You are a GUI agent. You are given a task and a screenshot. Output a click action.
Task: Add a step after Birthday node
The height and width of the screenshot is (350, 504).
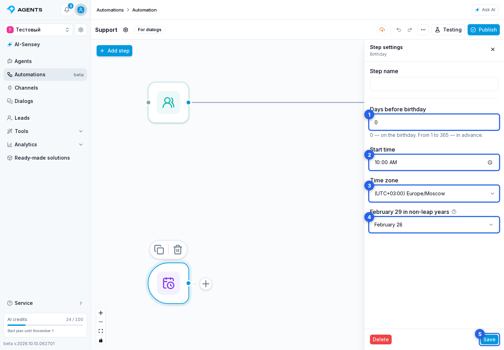click(206, 284)
